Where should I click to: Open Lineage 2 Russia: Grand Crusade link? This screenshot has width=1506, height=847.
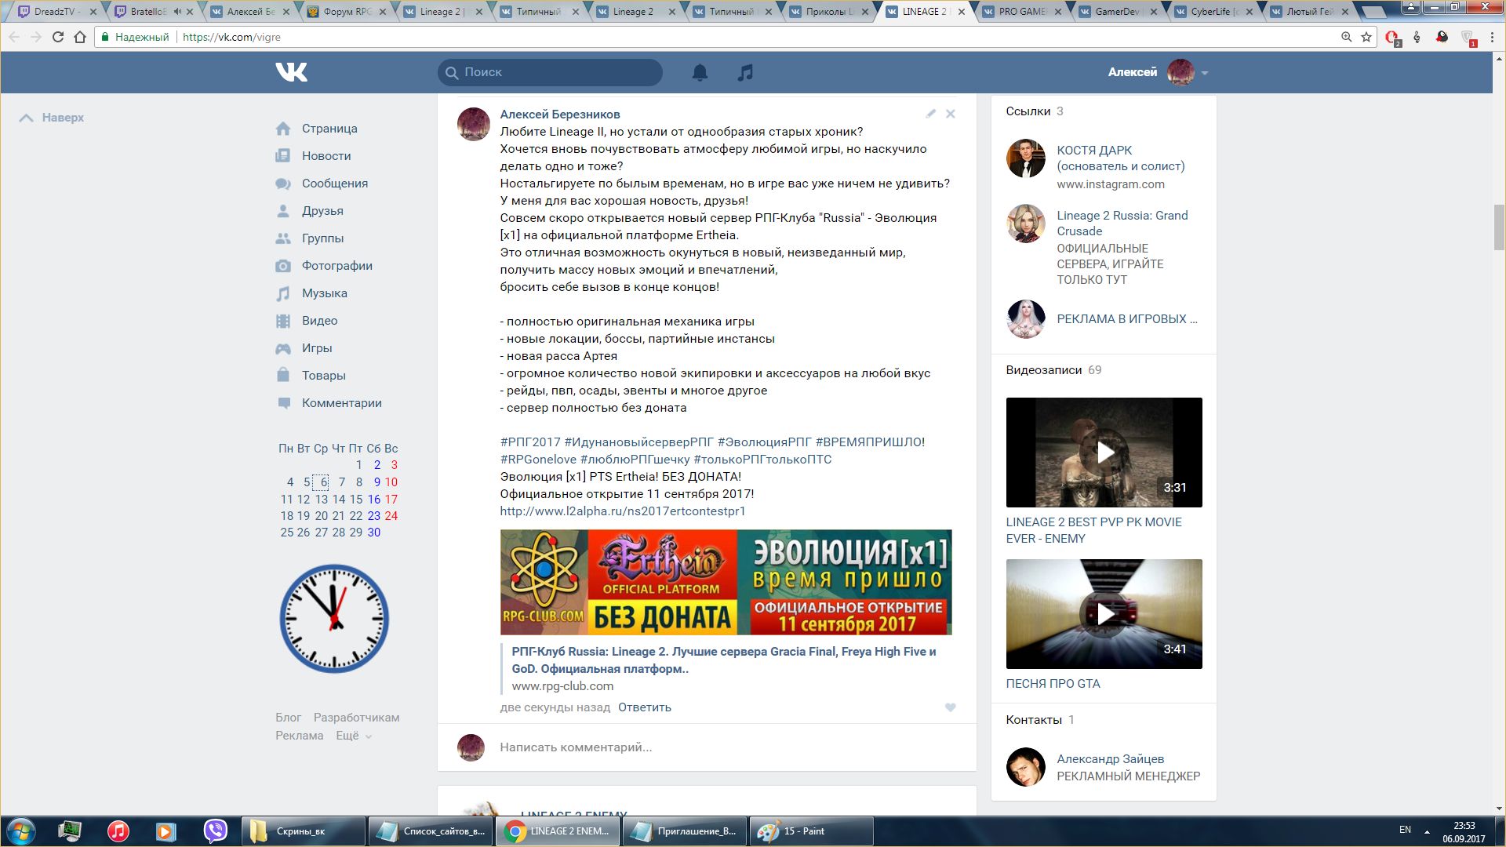[x=1122, y=224]
